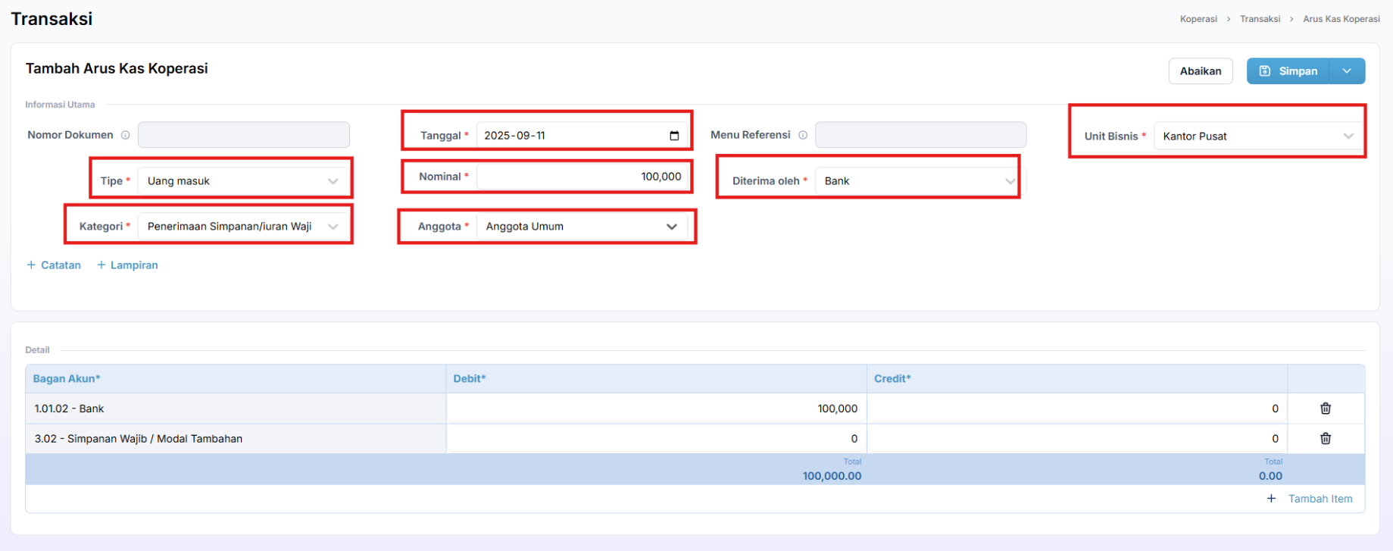Open the Anggota dropdown showing Anggota Umum
The width and height of the screenshot is (1393, 551).
582,227
